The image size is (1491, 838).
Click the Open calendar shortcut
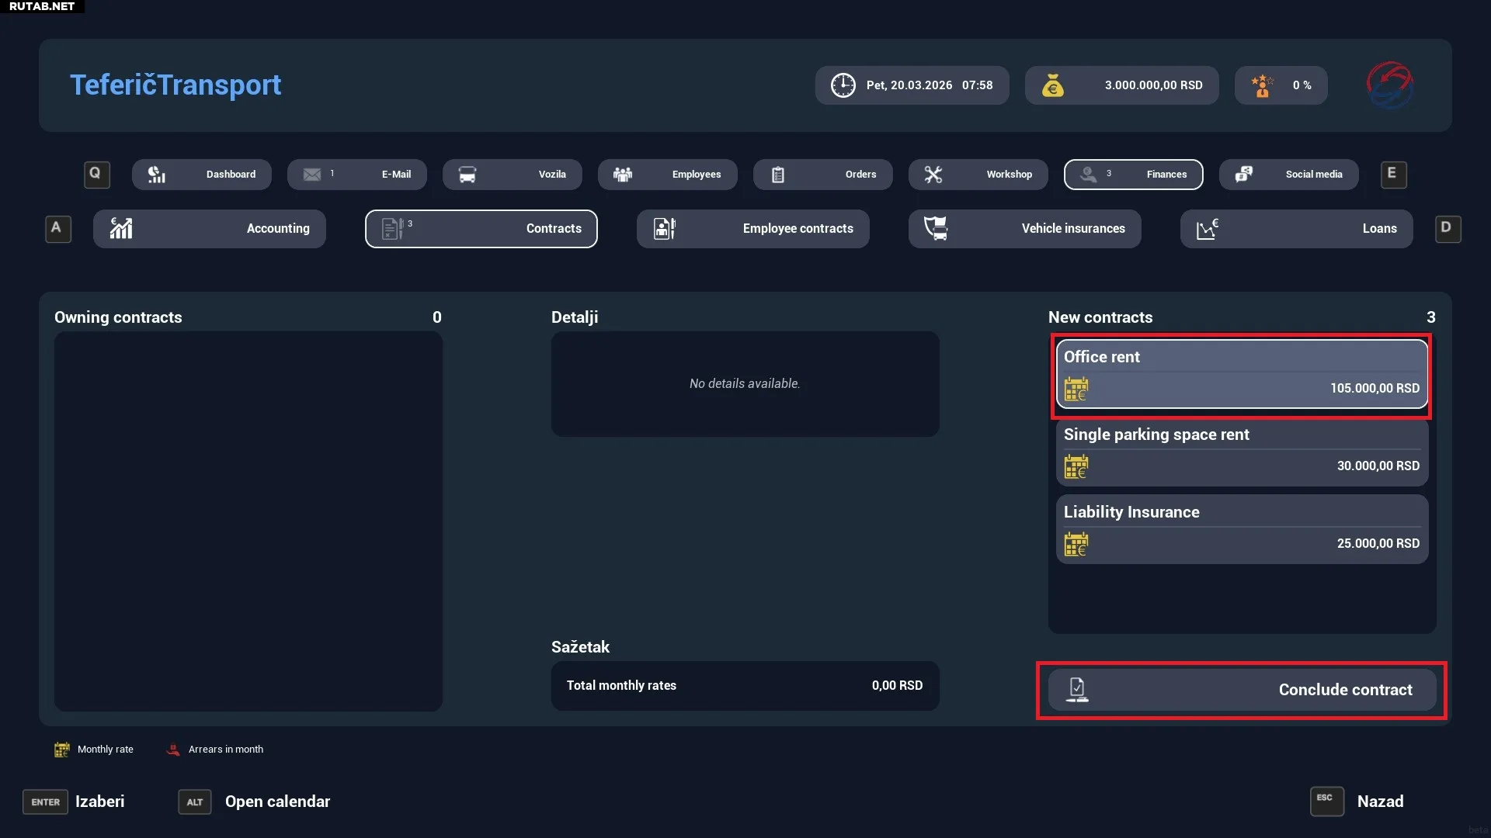(276, 802)
